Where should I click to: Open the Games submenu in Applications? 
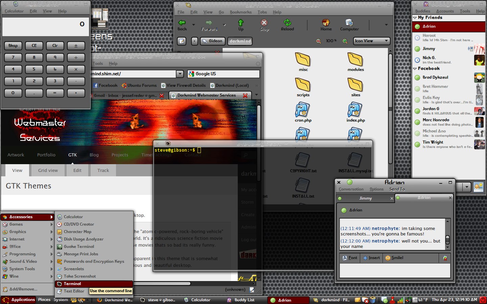click(x=27, y=224)
